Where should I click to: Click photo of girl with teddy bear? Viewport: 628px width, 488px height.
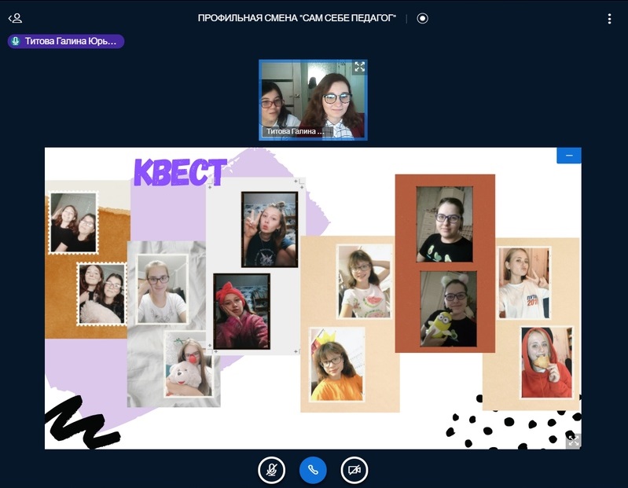[188, 363]
